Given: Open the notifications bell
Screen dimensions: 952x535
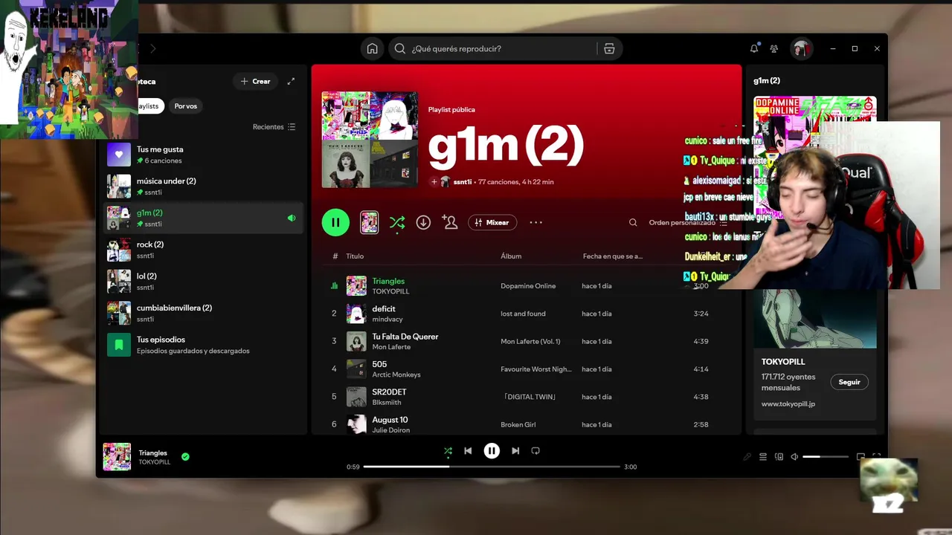Looking at the screenshot, I should [754, 48].
